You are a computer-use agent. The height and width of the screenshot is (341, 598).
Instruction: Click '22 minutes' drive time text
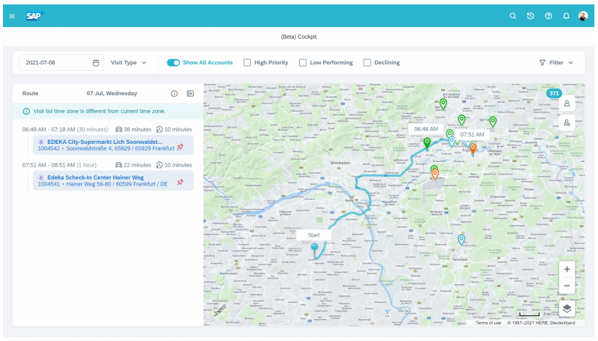137,165
